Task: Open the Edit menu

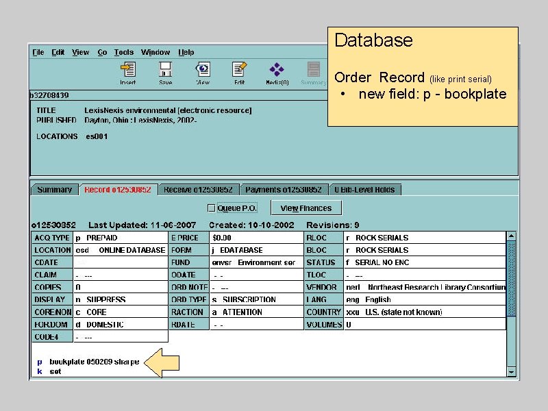Action: point(58,53)
